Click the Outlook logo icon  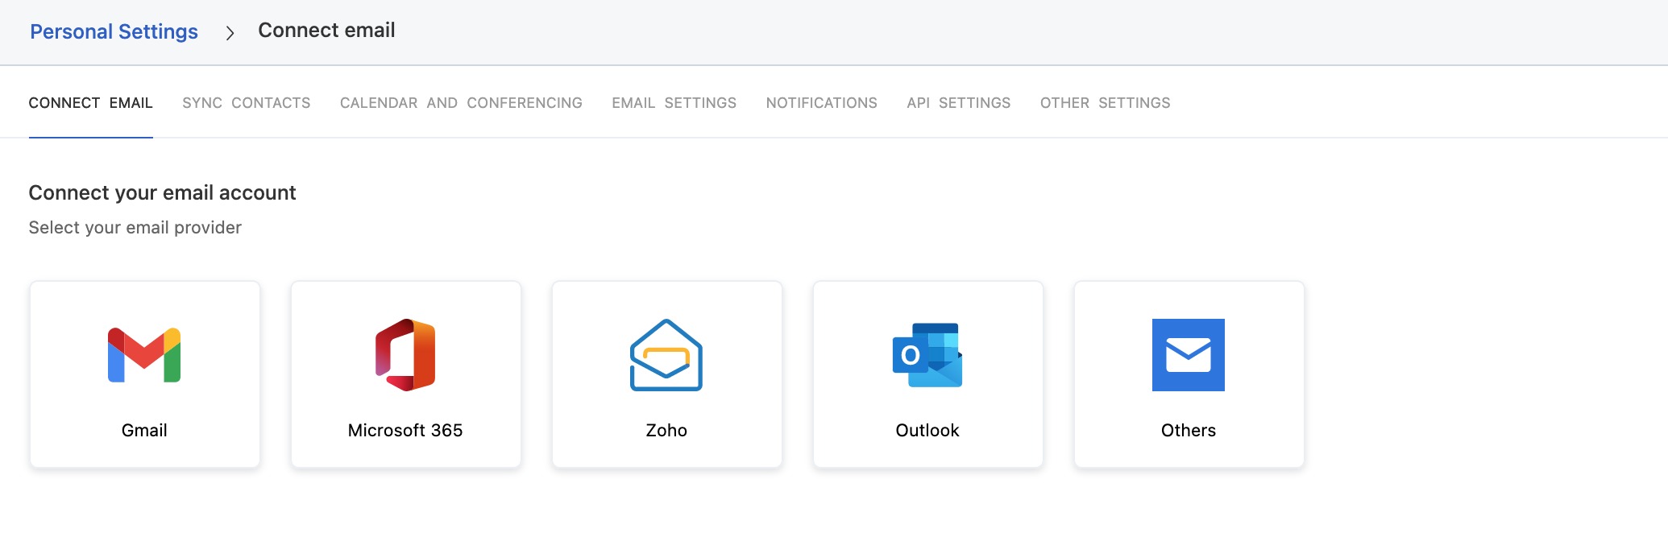[927, 355]
